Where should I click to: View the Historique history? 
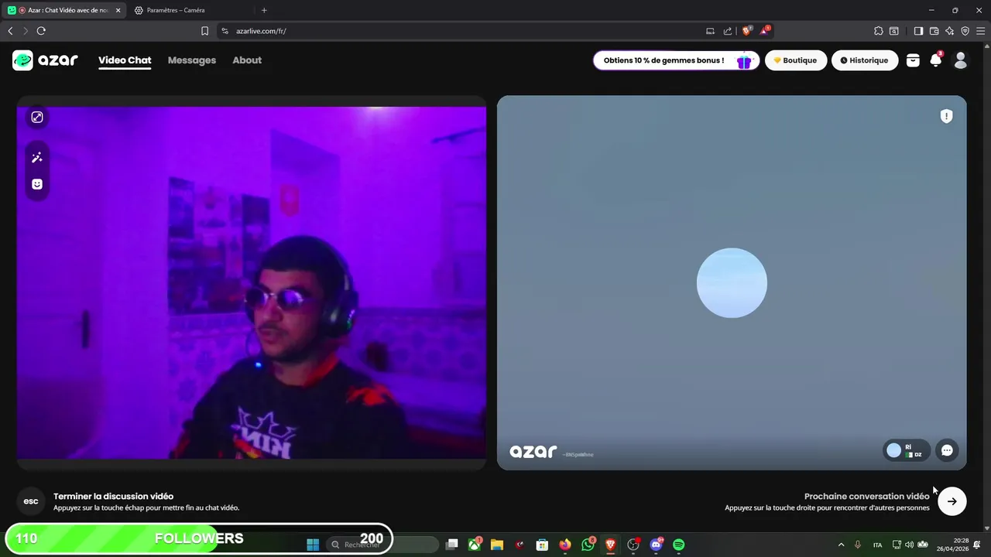point(864,60)
